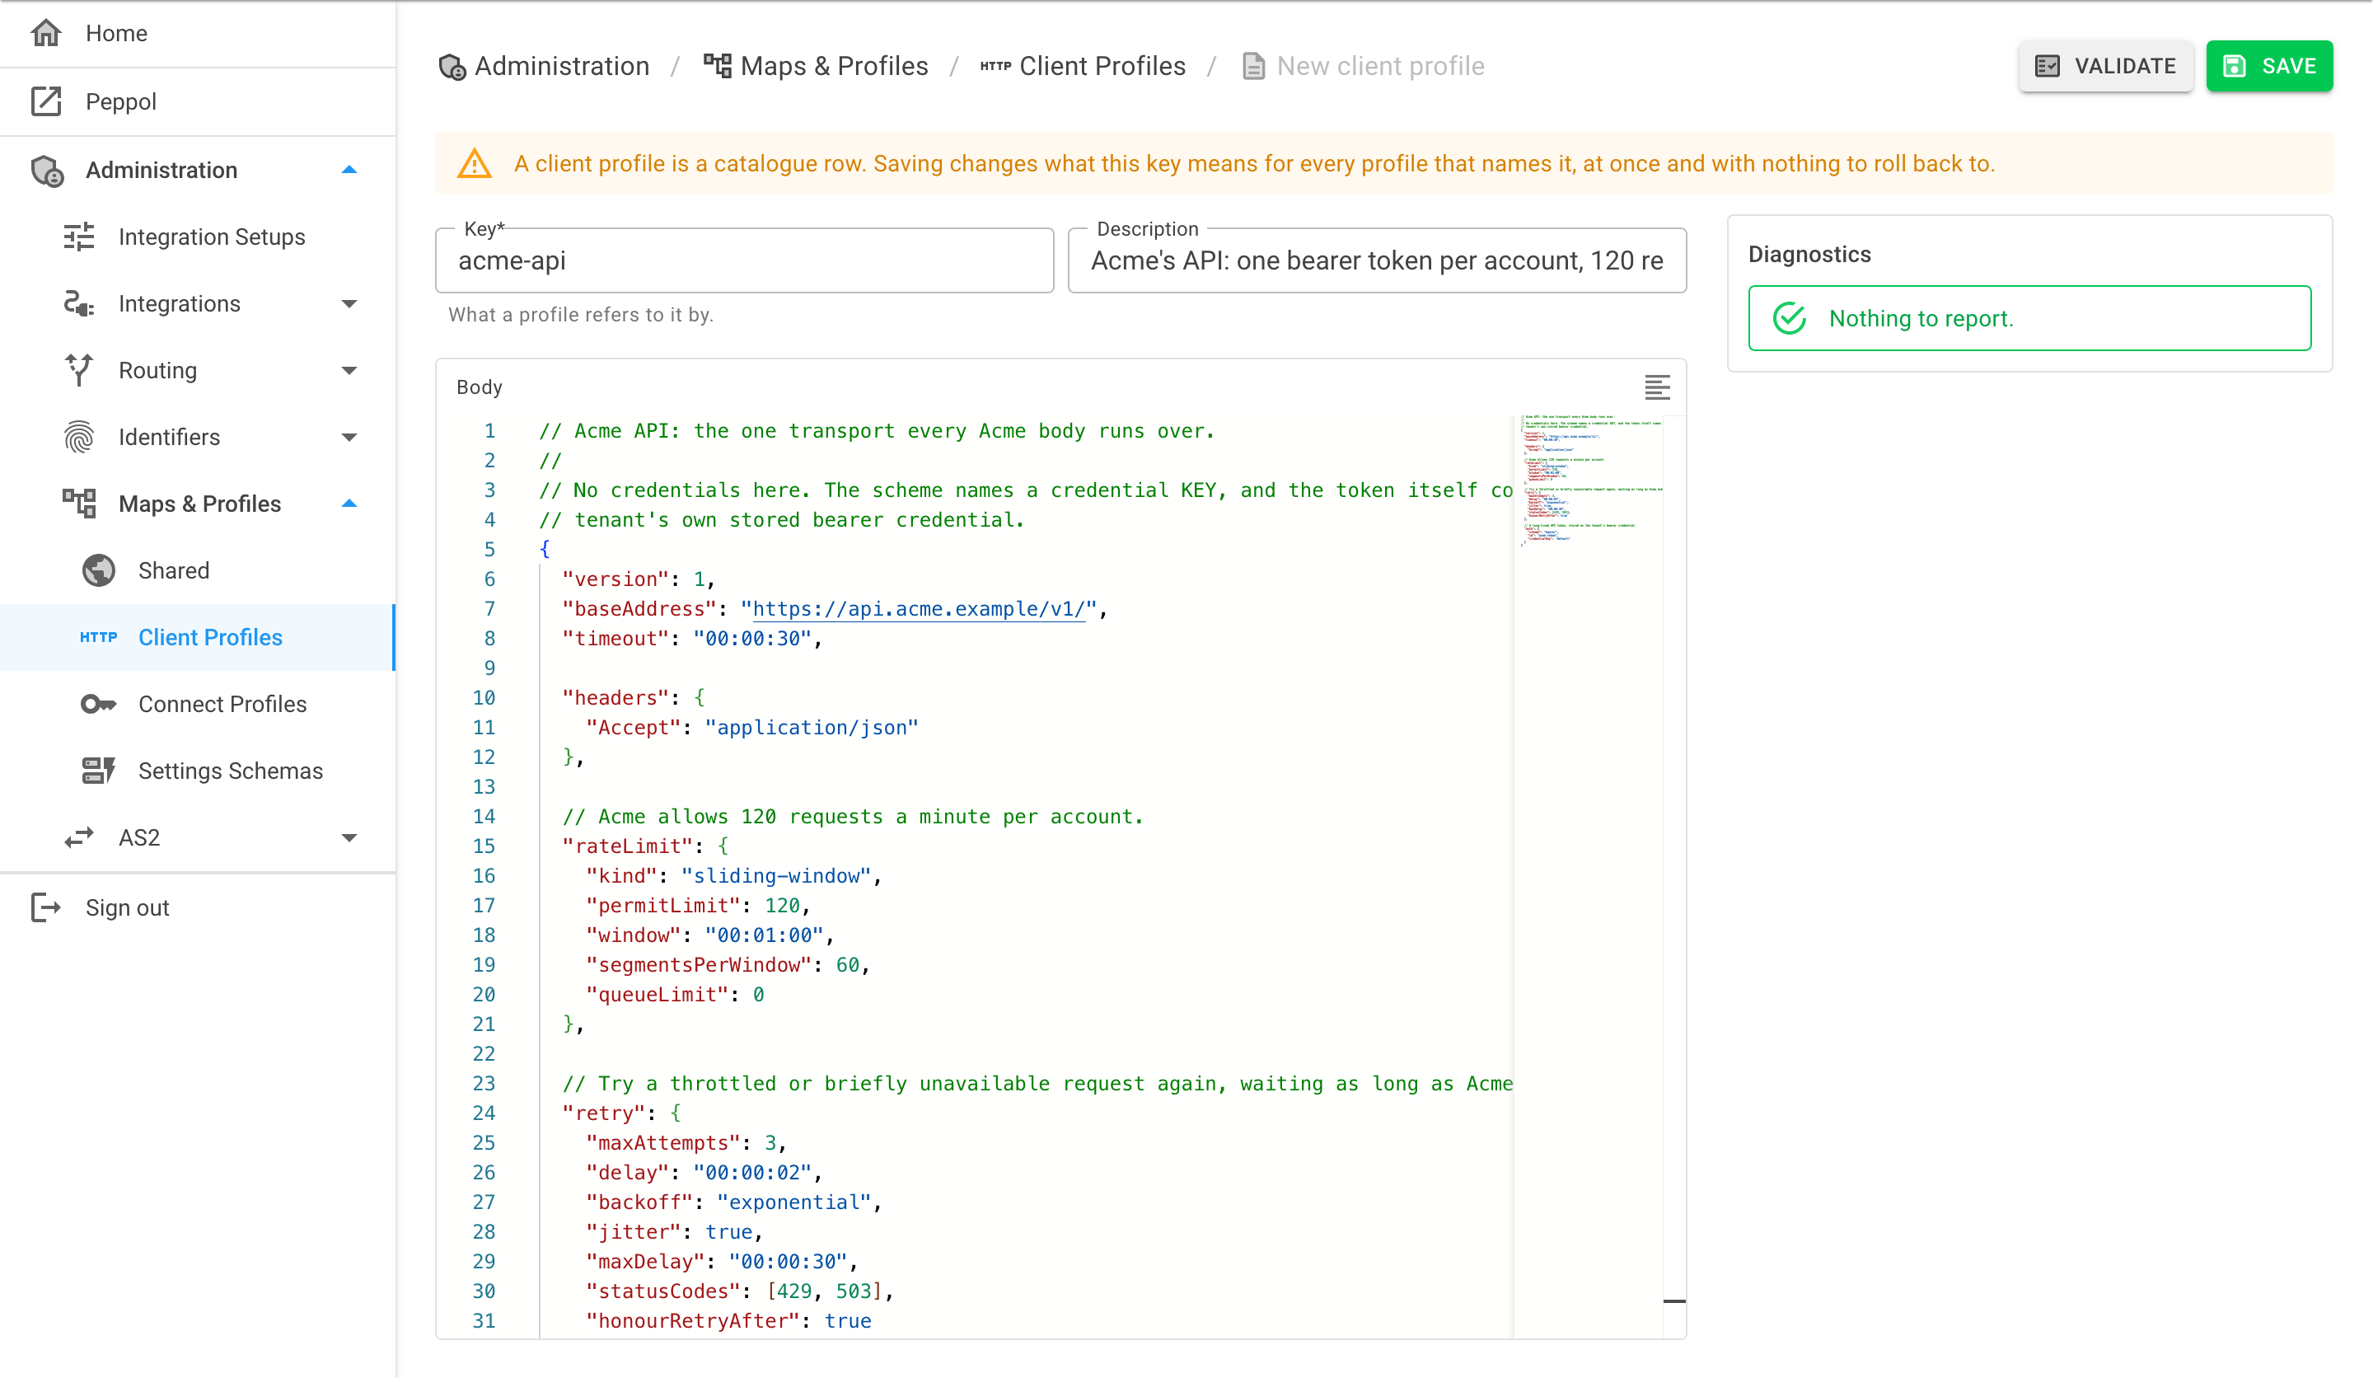
Task: Click the format body icon in editor header
Action: 1657,387
